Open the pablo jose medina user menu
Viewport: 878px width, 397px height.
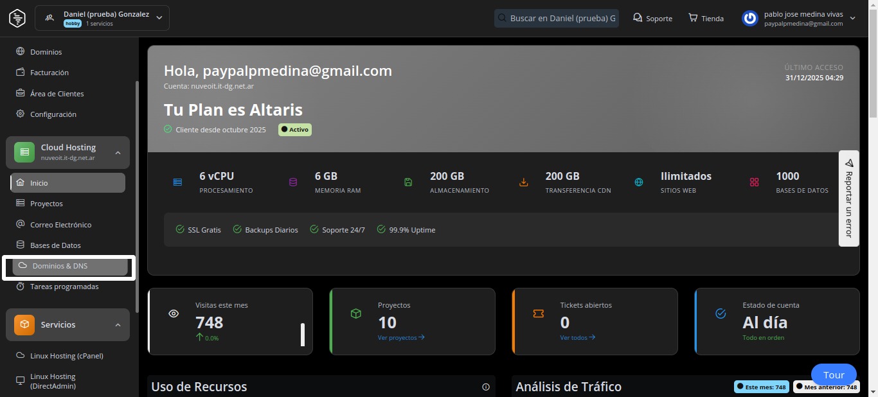tap(852, 18)
